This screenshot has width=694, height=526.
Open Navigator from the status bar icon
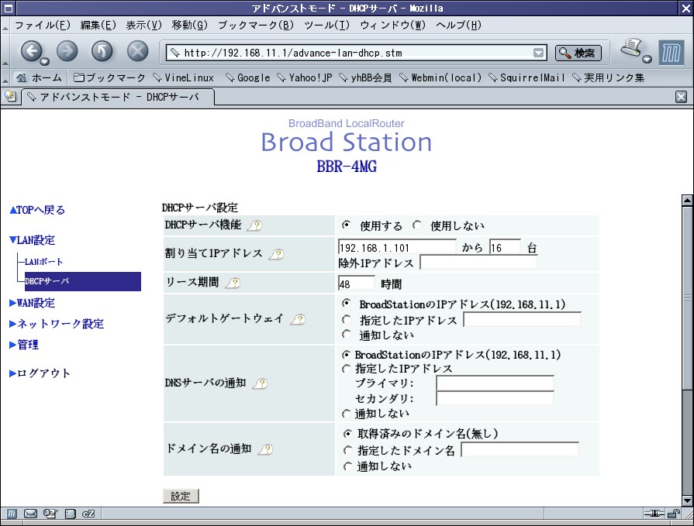12,513
